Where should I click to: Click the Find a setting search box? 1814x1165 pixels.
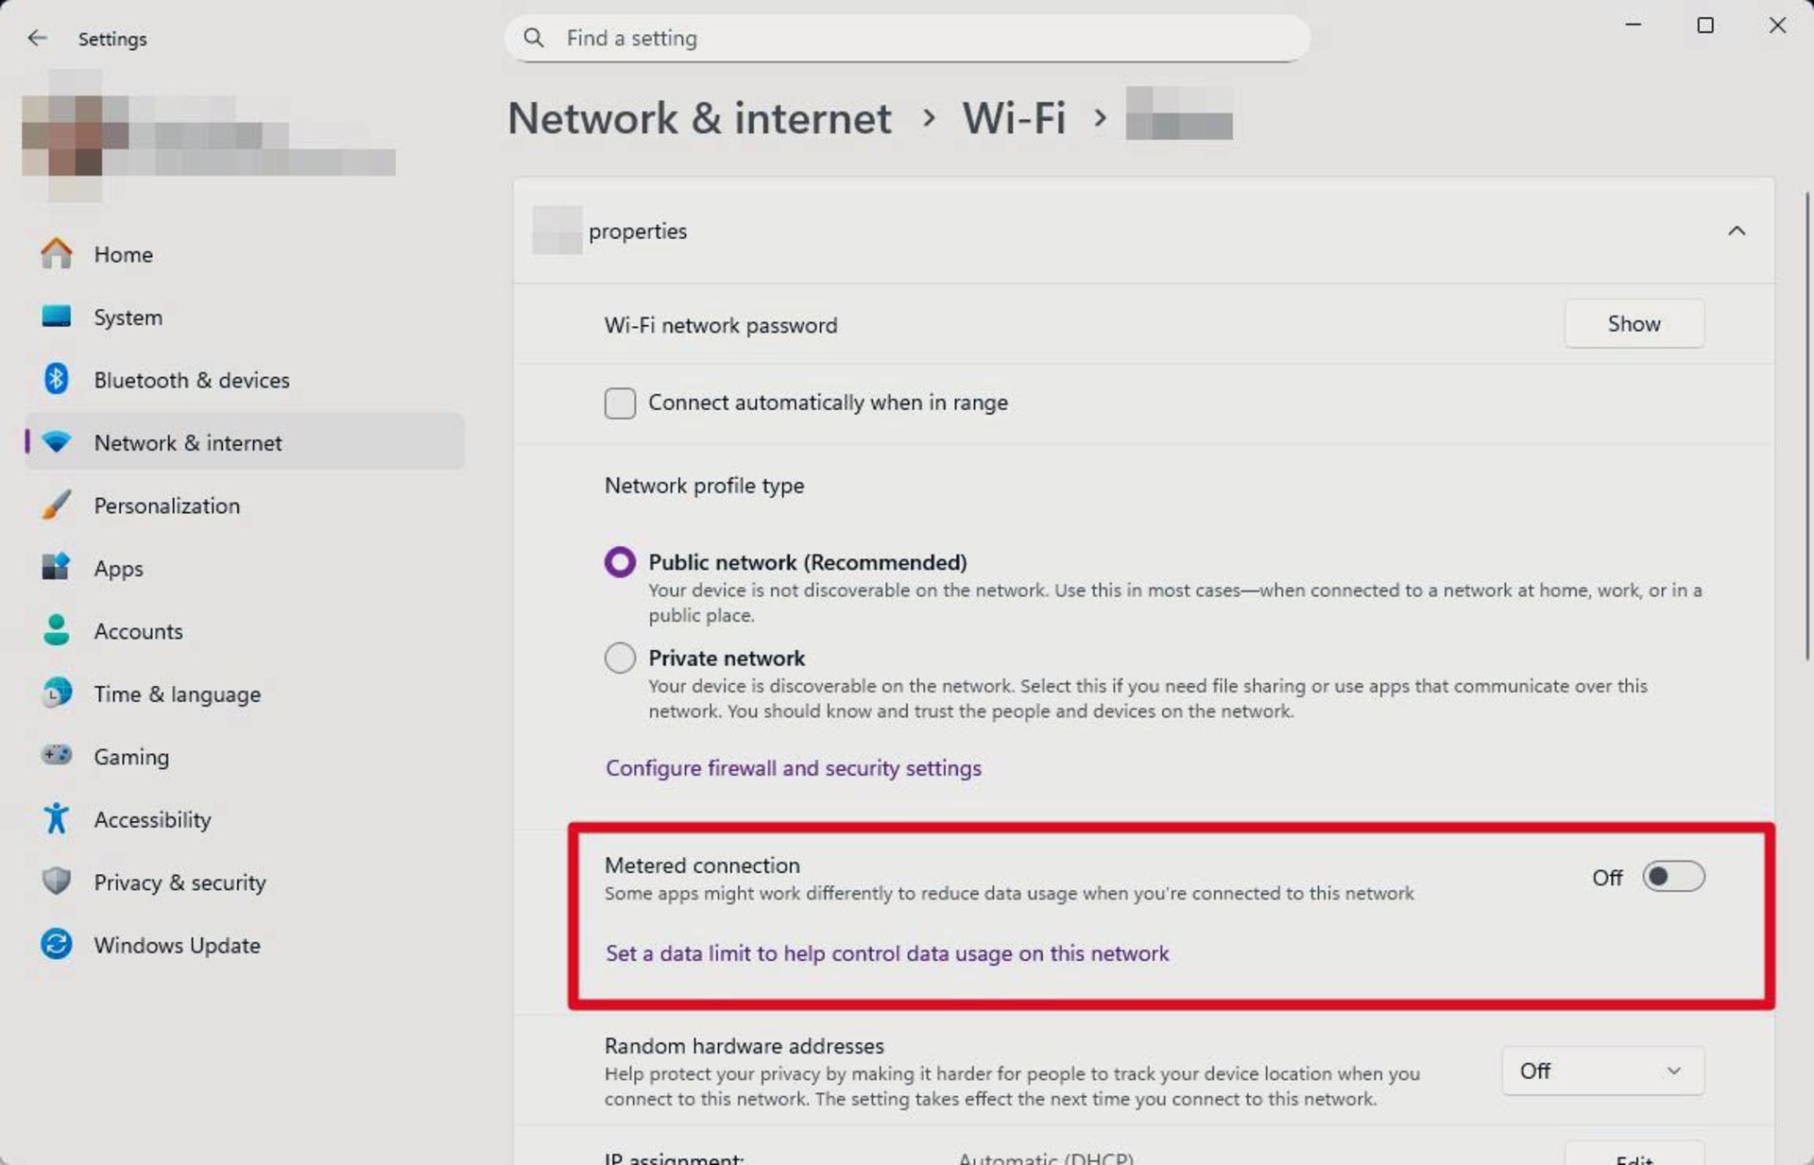[x=905, y=38]
